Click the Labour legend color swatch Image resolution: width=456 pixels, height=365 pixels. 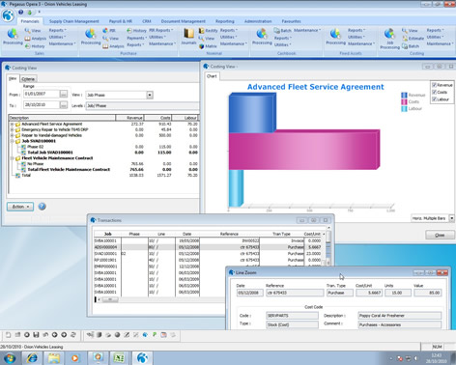[404, 109]
